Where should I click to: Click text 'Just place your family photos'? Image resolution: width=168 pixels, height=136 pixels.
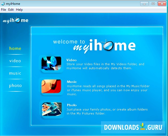(x=89, y=109)
